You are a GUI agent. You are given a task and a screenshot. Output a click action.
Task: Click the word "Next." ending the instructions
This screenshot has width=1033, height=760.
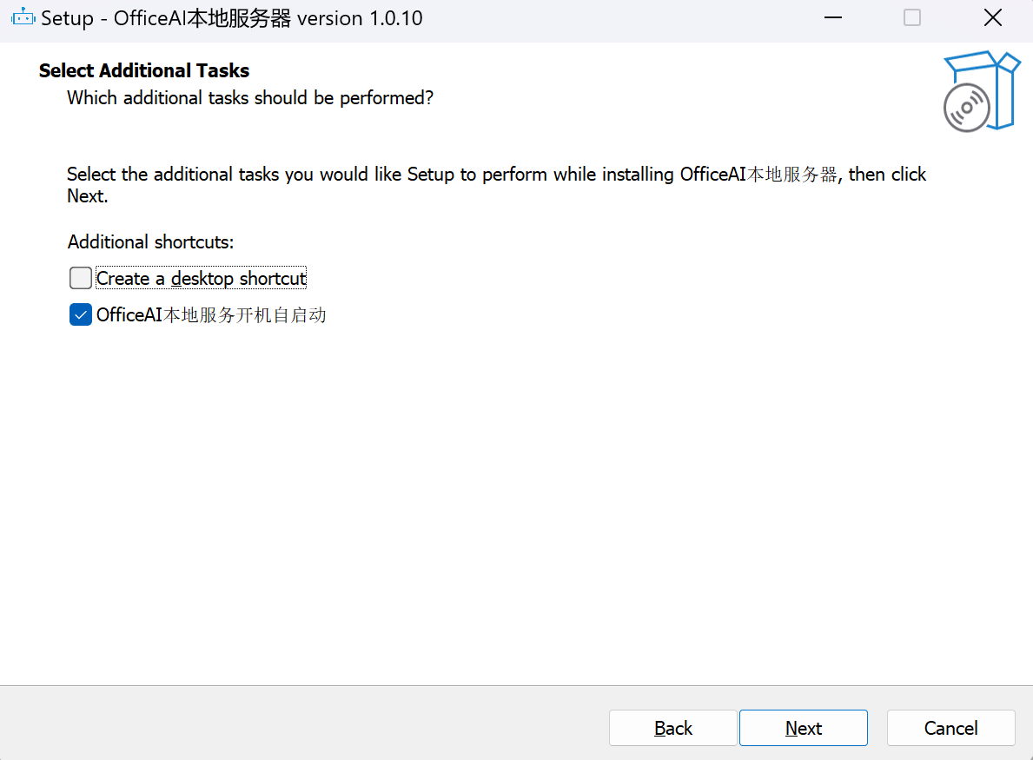[x=88, y=195]
